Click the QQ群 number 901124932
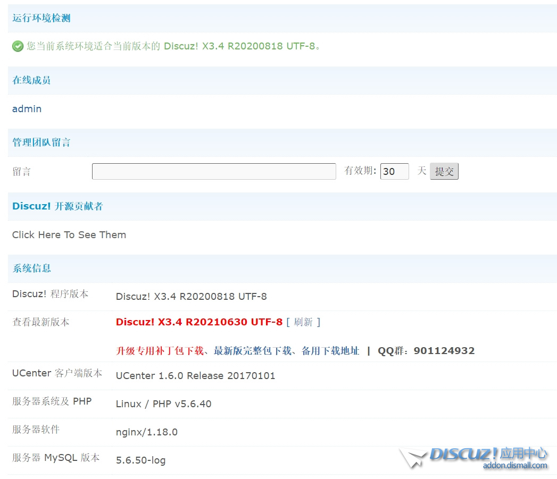 [444, 350]
